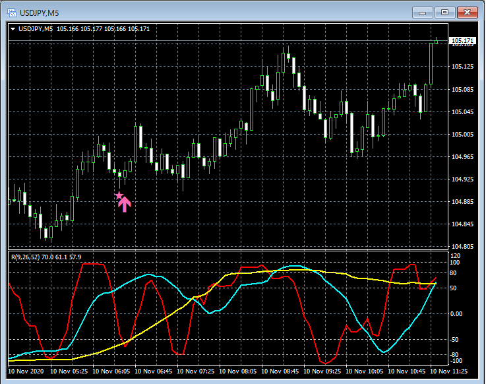This screenshot has width=486, height=384.
Task: Click the OHLC values in chart header
Action: coord(104,29)
